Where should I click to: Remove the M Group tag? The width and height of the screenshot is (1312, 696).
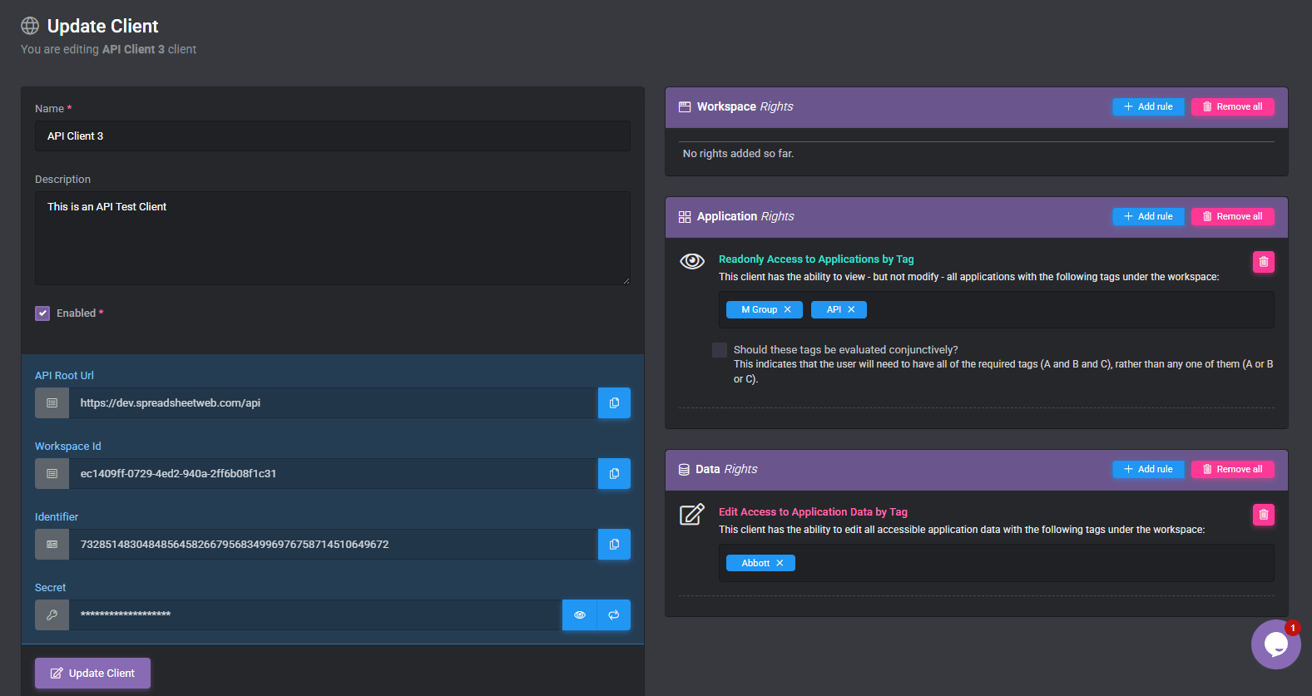788,310
